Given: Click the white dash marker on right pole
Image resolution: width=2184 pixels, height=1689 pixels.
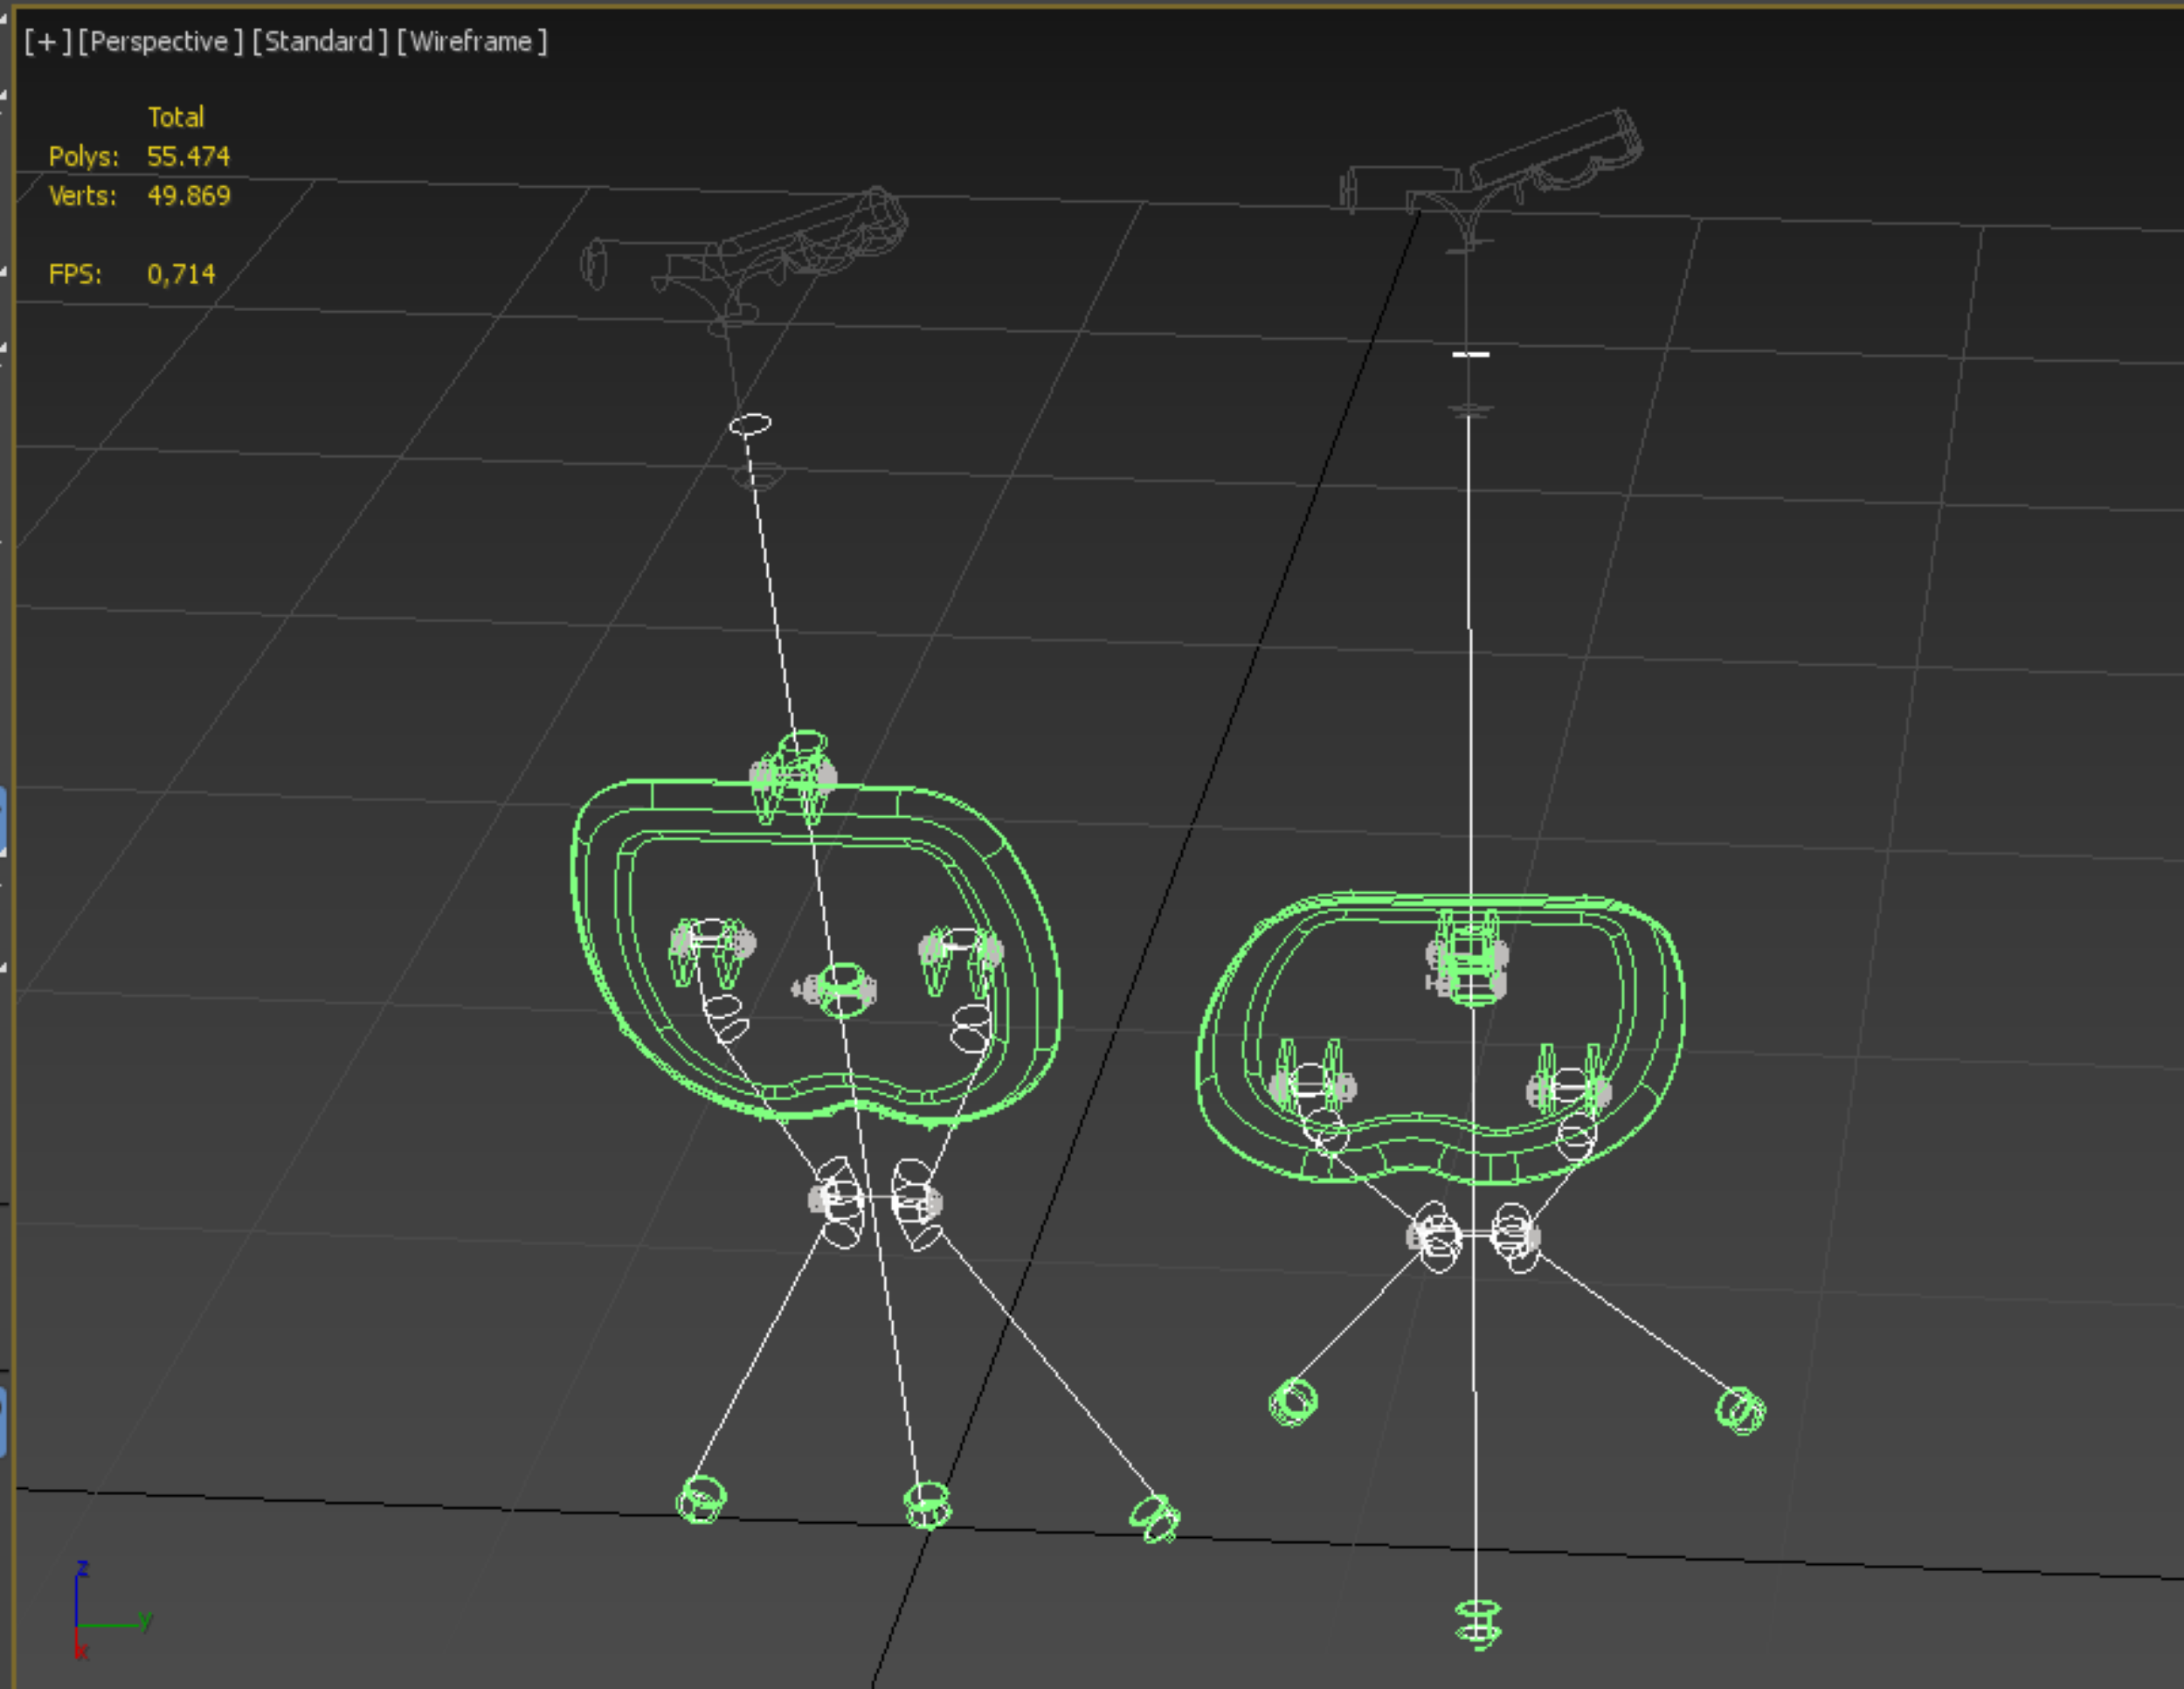Looking at the screenshot, I should pyautogui.click(x=1471, y=354).
